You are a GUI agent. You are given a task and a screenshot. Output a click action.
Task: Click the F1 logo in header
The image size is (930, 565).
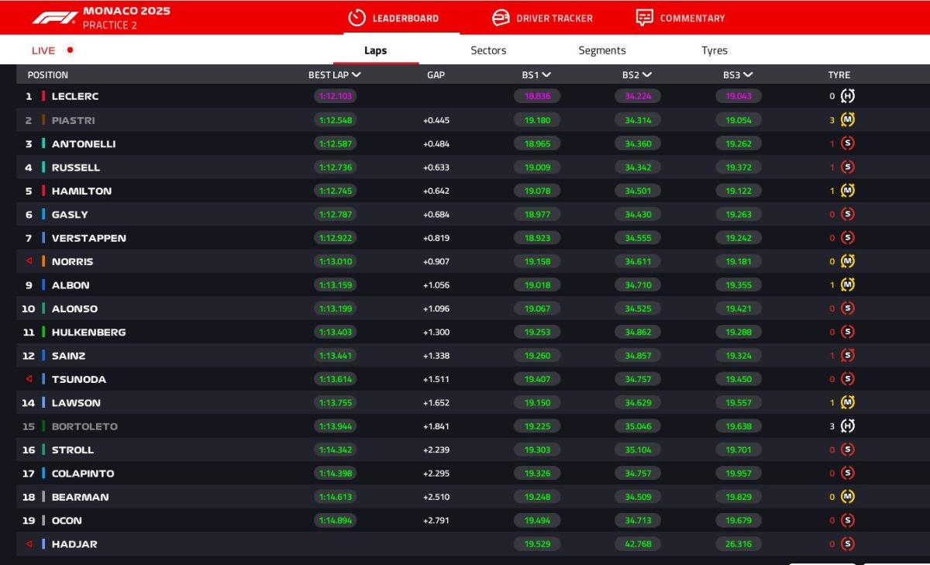point(54,18)
